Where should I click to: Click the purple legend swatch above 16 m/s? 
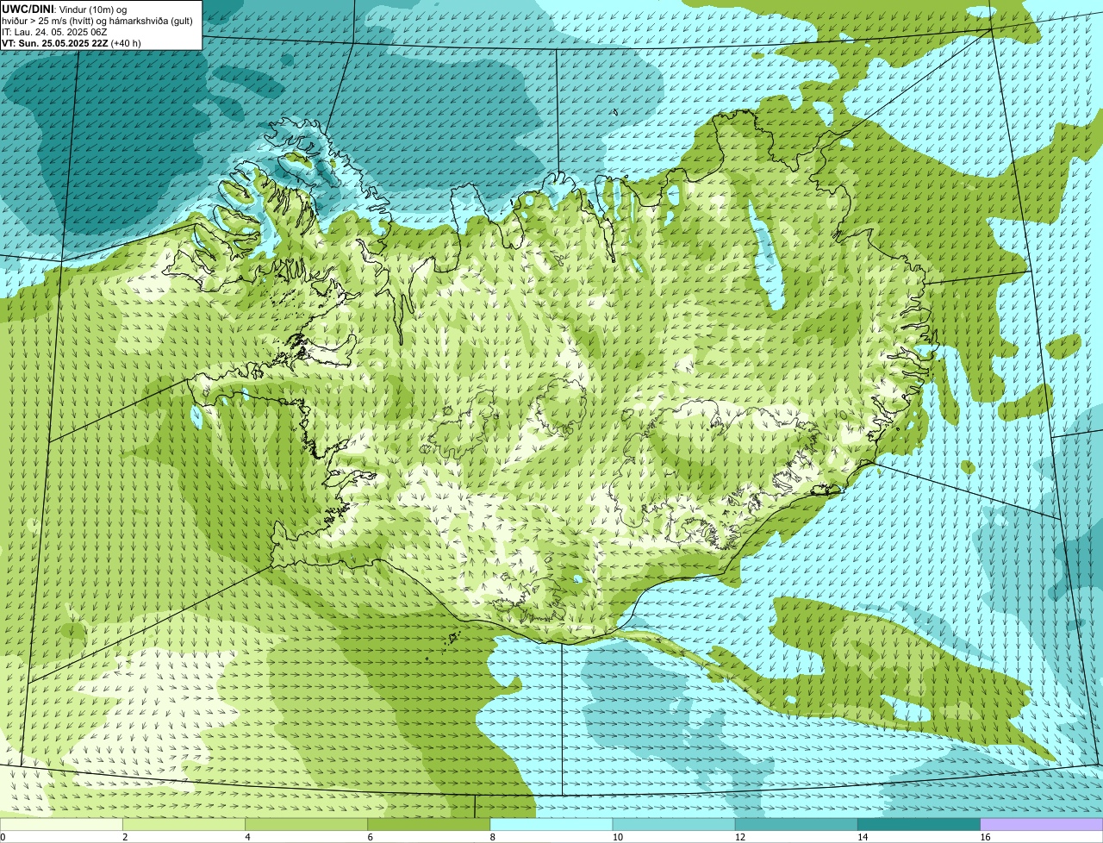[x=1042, y=825]
